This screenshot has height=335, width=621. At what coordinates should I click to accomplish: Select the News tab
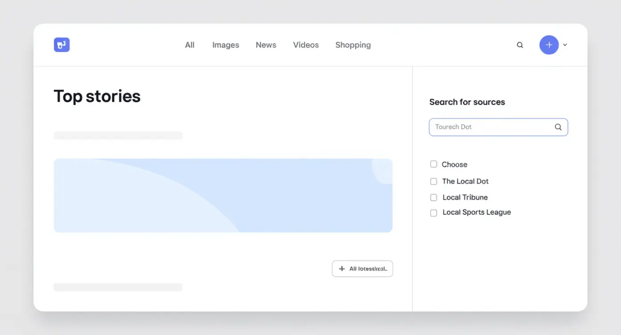[x=266, y=45]
